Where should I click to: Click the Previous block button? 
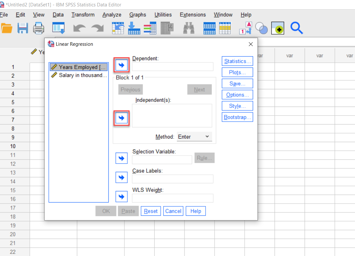[131, 90]
